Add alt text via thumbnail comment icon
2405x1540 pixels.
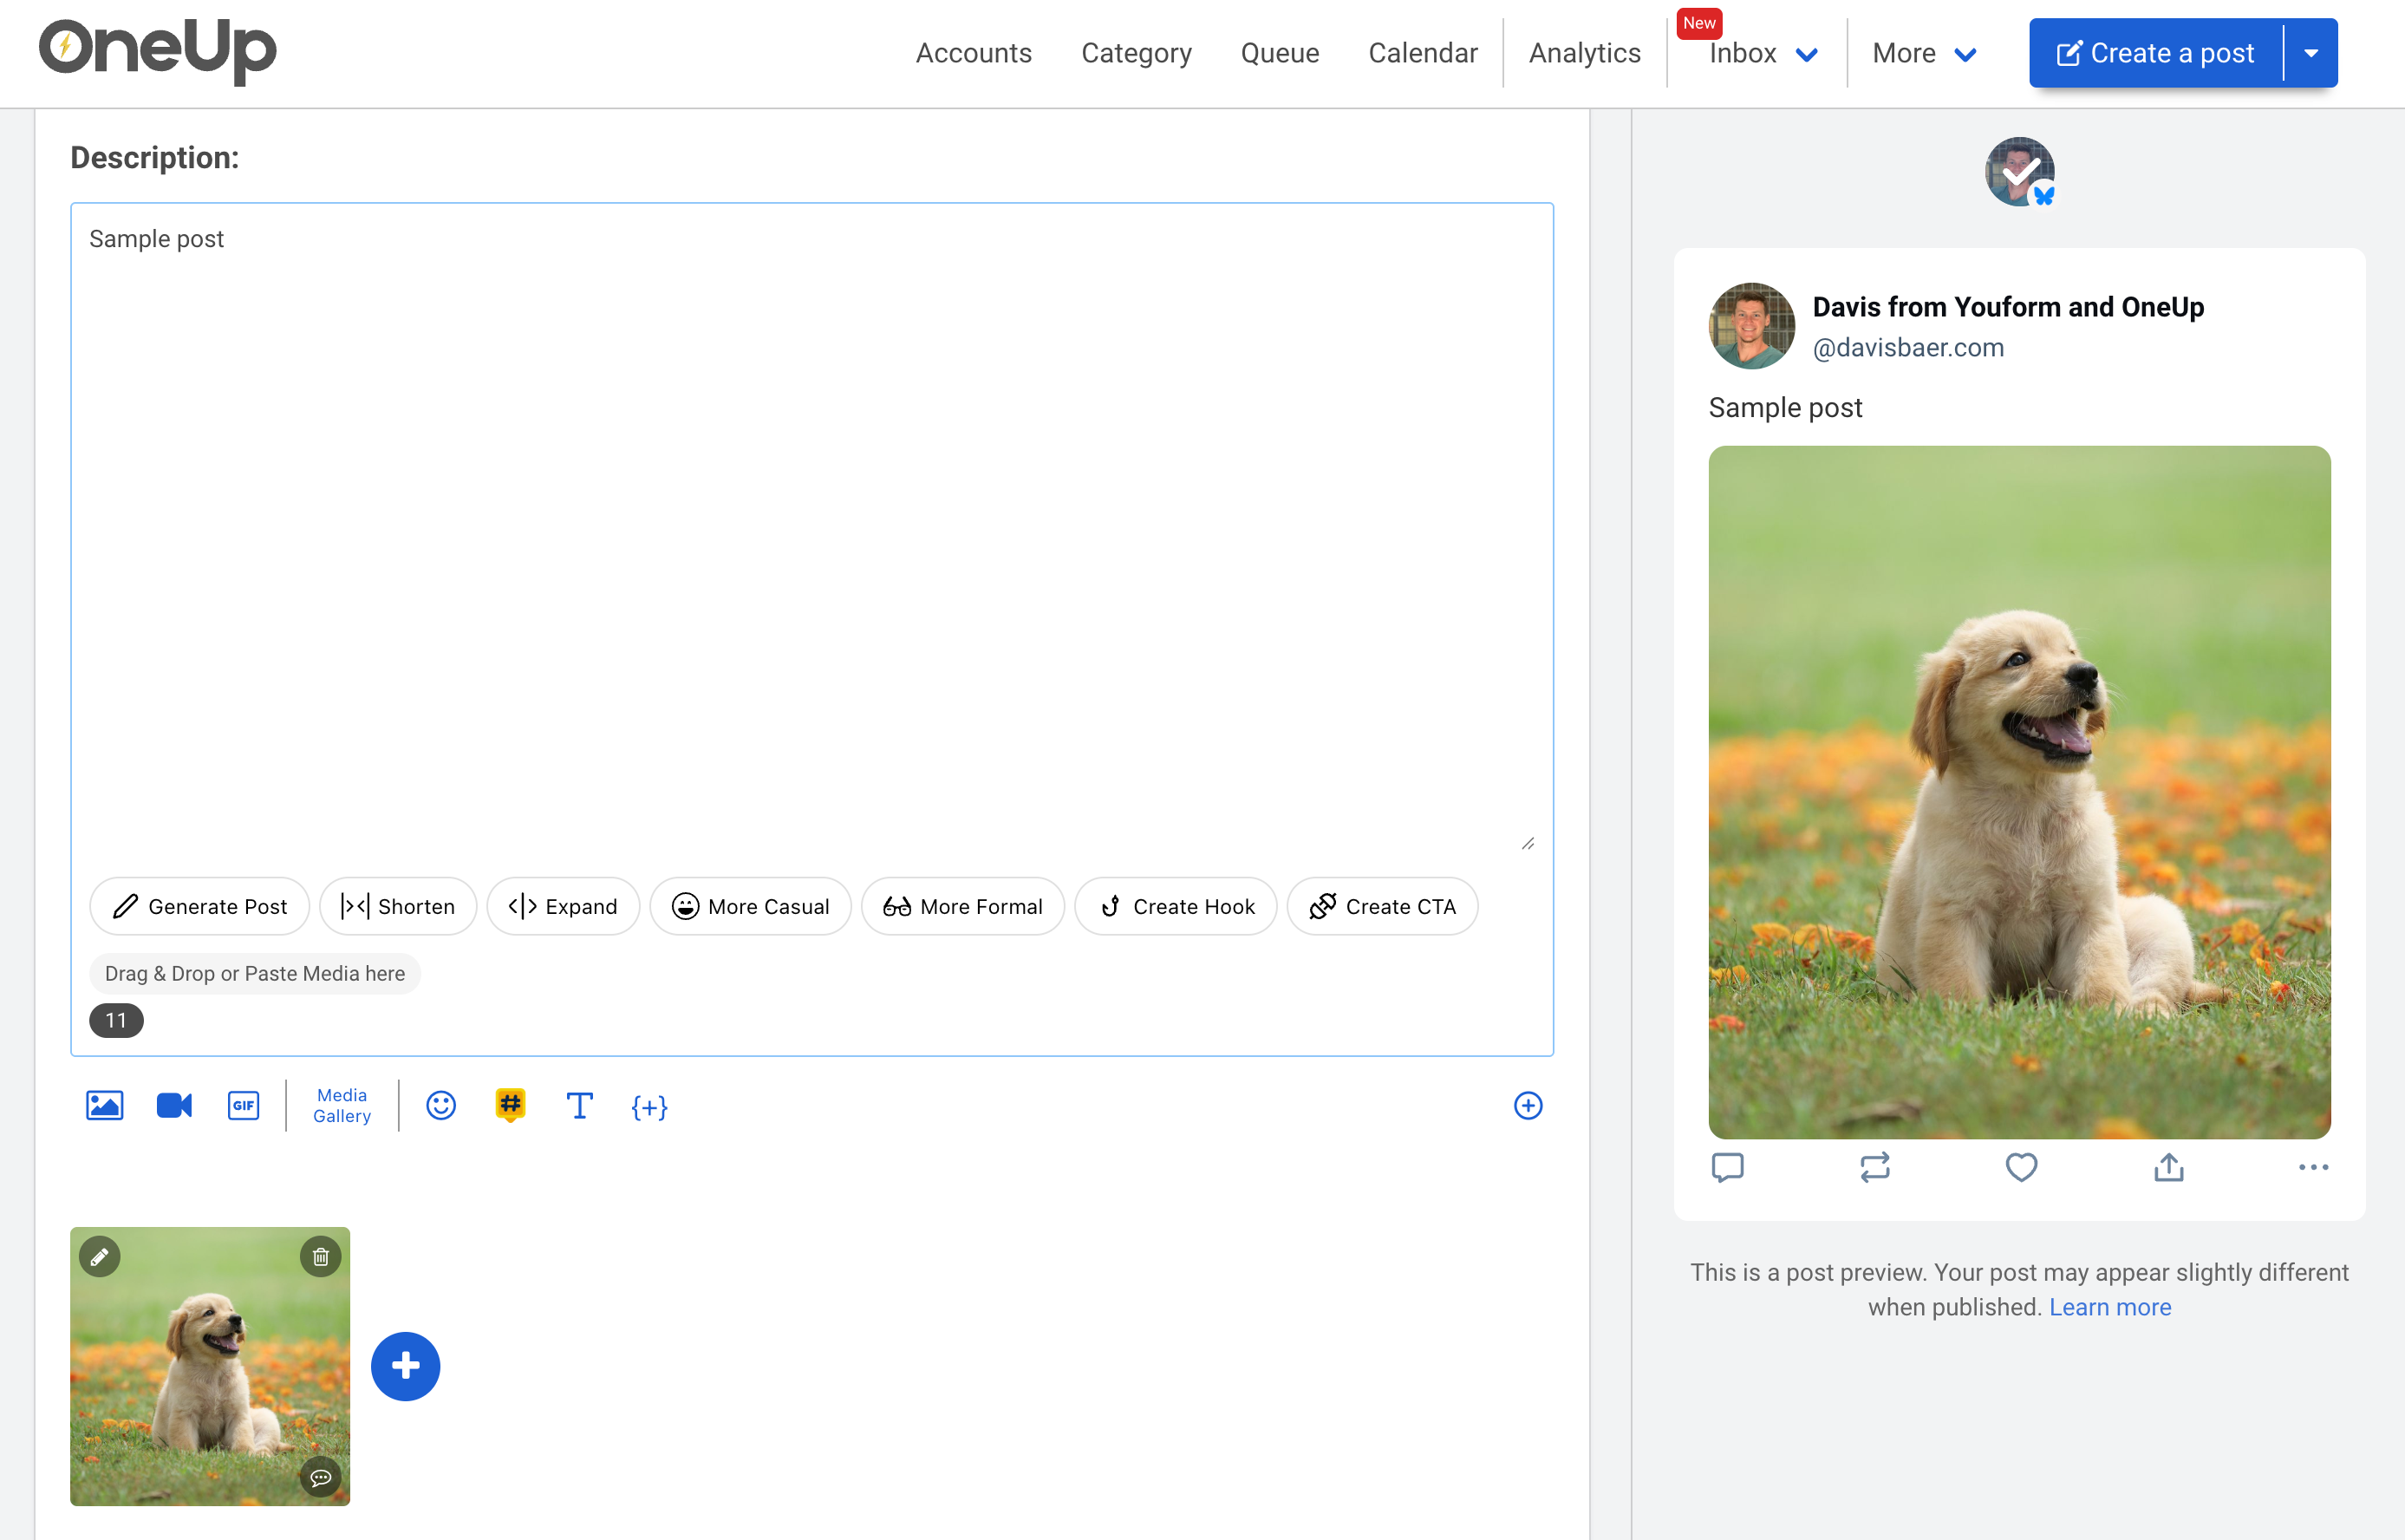click(321, 1477)
